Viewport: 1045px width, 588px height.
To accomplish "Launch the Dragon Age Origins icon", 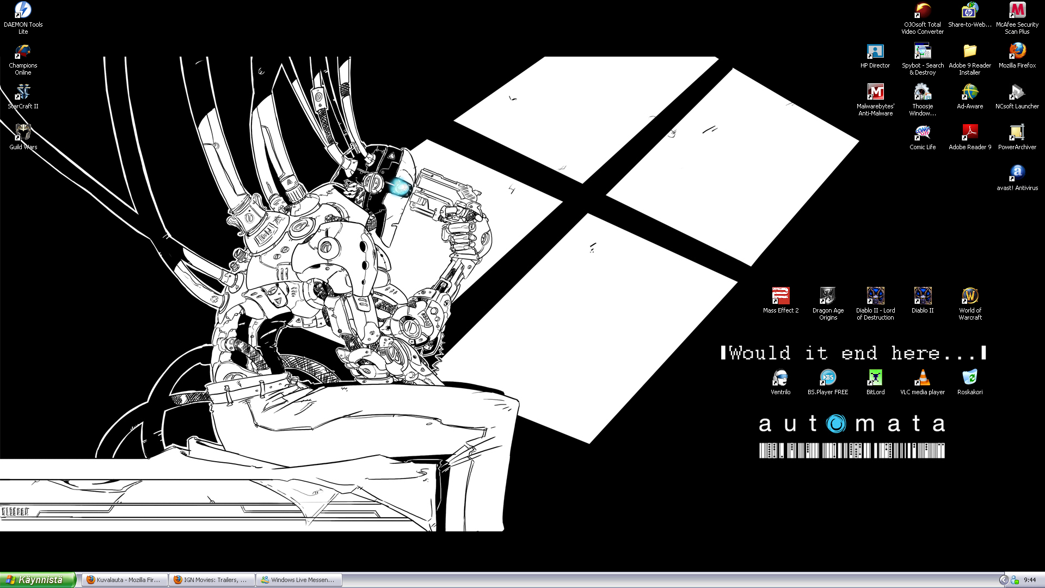I will 828,296.
